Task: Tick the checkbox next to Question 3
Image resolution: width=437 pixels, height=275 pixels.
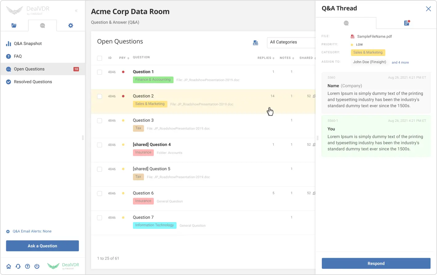Action: 100,121
